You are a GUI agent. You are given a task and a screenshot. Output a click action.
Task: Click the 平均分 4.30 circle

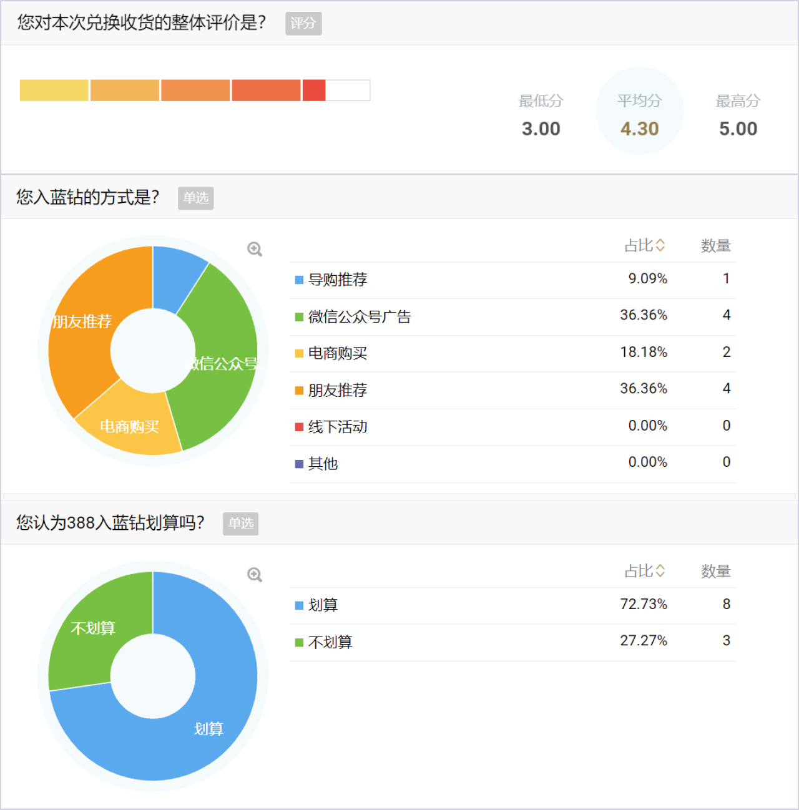click(640, 111)
